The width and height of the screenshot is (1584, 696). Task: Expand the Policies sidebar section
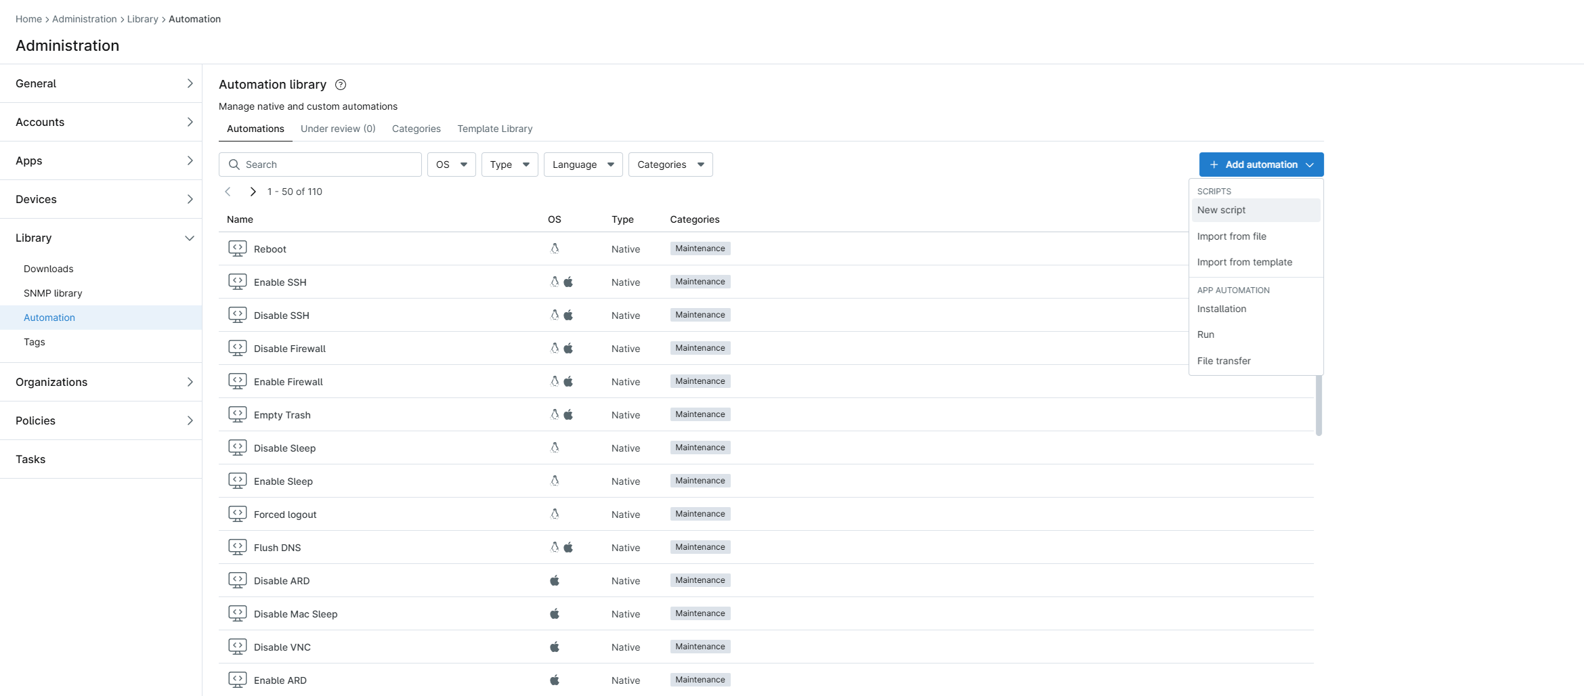point(101,420)
